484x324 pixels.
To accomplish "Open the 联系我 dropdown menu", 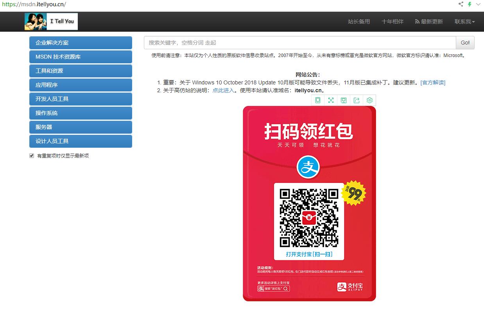I will coord(464,21).
